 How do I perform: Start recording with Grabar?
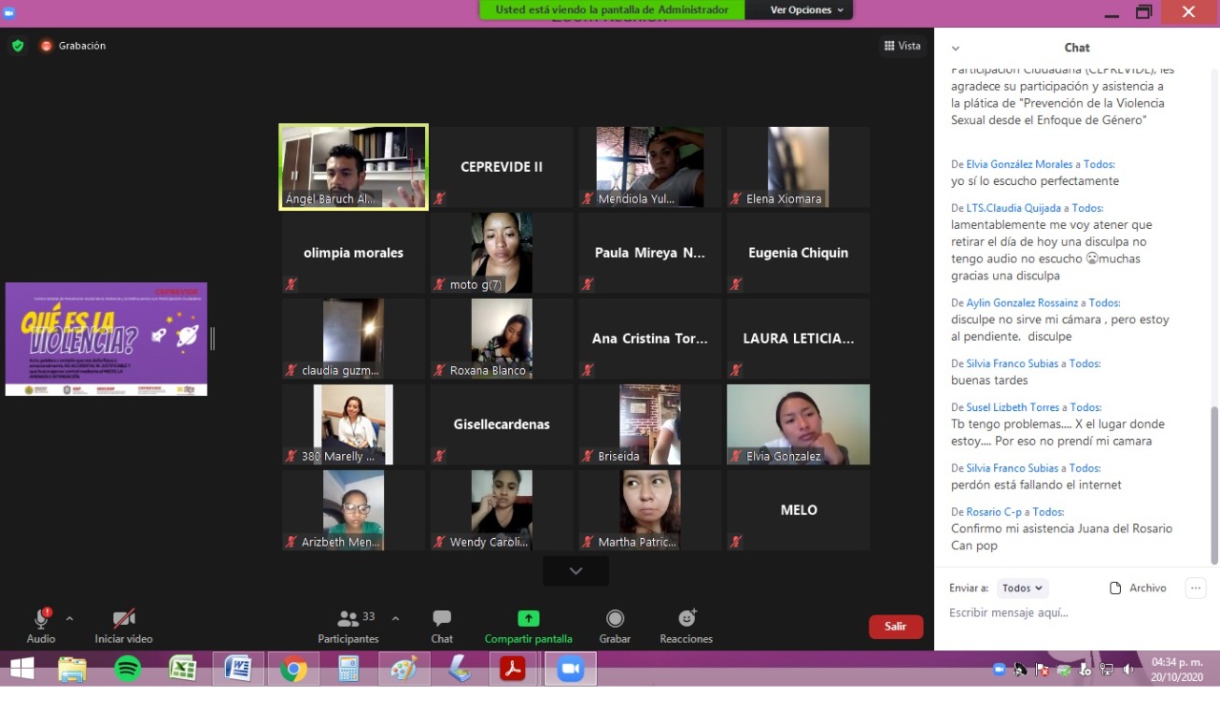click(615, 626)
